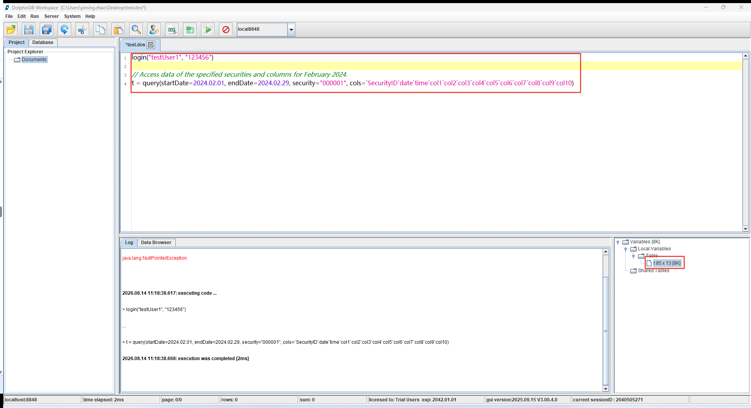Switch to the Data Browser tab
Image resolution: width=751 pixels, height=408 pixels.
(x=156, y=243)
